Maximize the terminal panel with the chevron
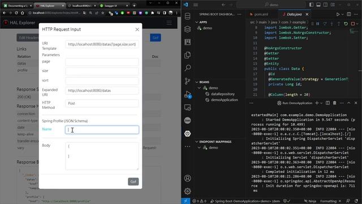 click(349, 103)
